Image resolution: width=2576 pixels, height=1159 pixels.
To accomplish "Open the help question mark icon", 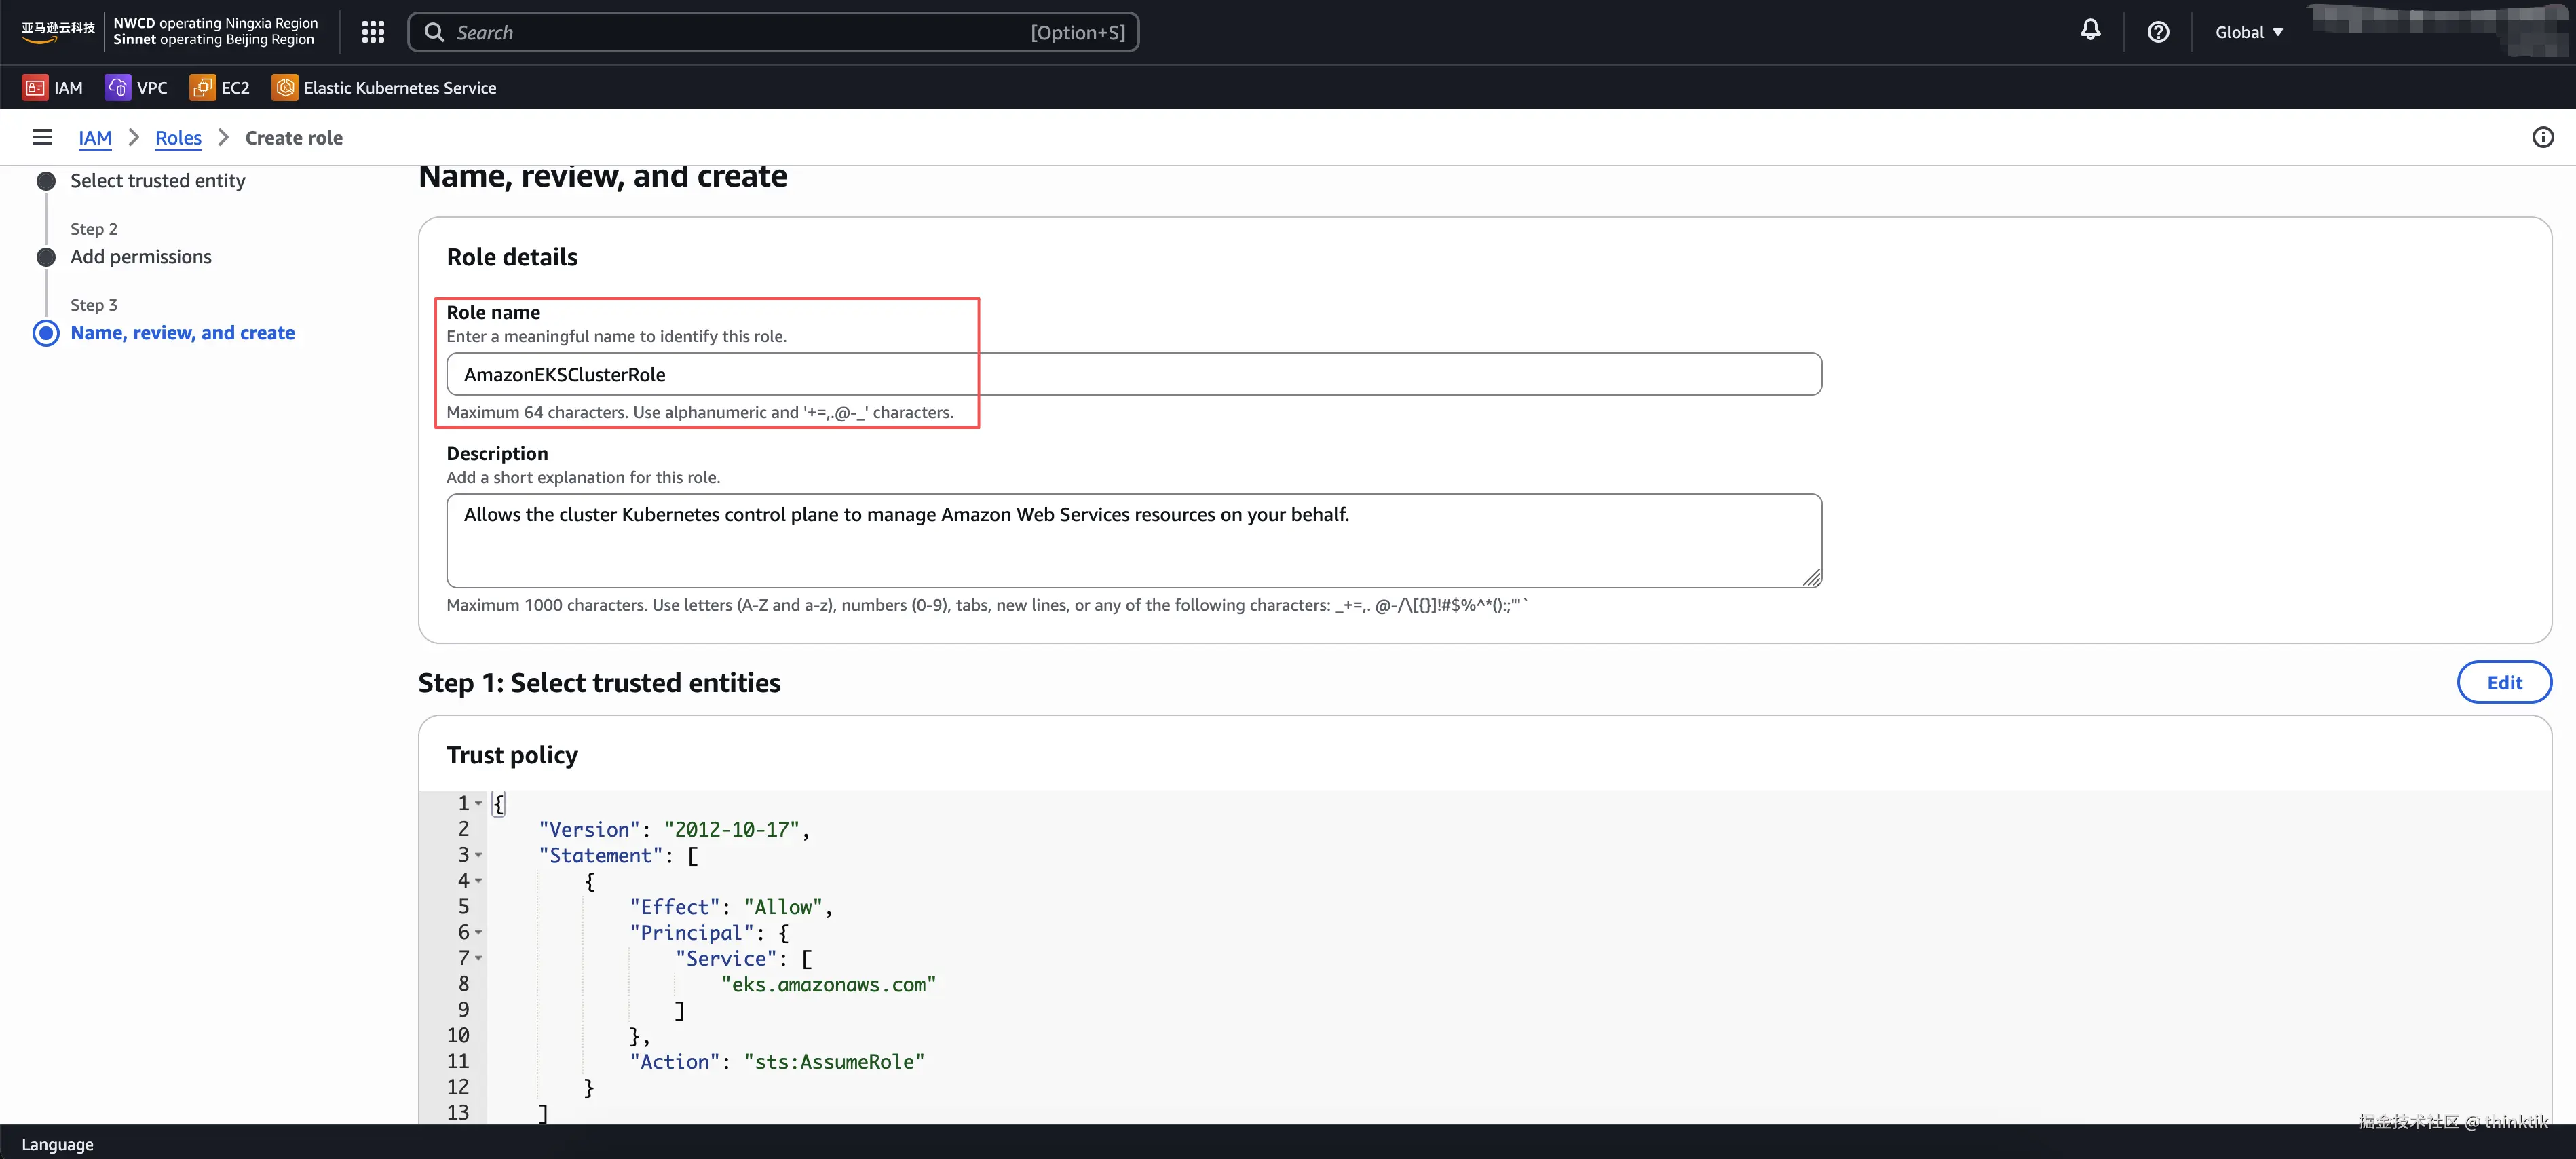I will (x=2158, y=32).
